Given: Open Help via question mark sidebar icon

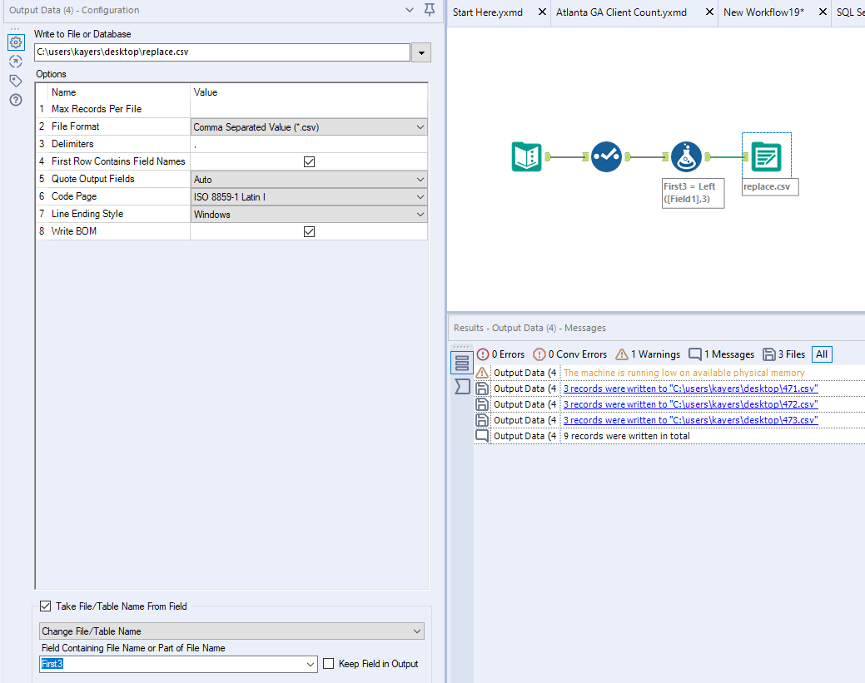Looking at the screenshot, I should tap(15, 99).
